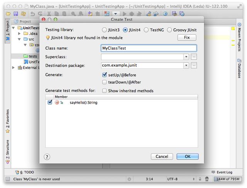Select the TestNG radio button

[x=146, y=30]
